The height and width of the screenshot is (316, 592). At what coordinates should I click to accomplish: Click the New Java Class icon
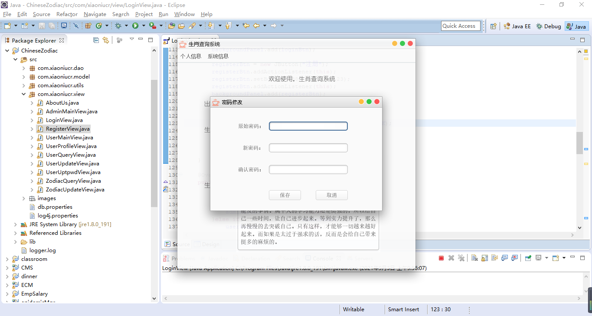point(99,26)
